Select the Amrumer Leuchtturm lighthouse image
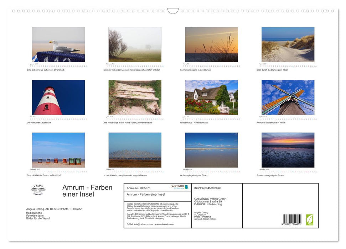The height and width of the screenshot is (249, 346). [x=58, y=97]
